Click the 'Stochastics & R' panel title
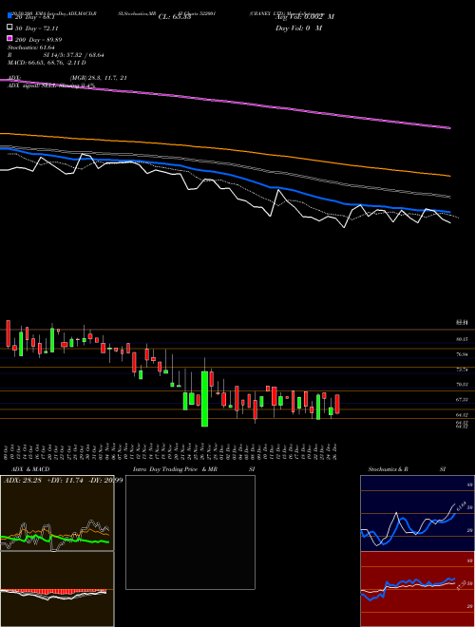475x627 pixels. coord(388,469)
